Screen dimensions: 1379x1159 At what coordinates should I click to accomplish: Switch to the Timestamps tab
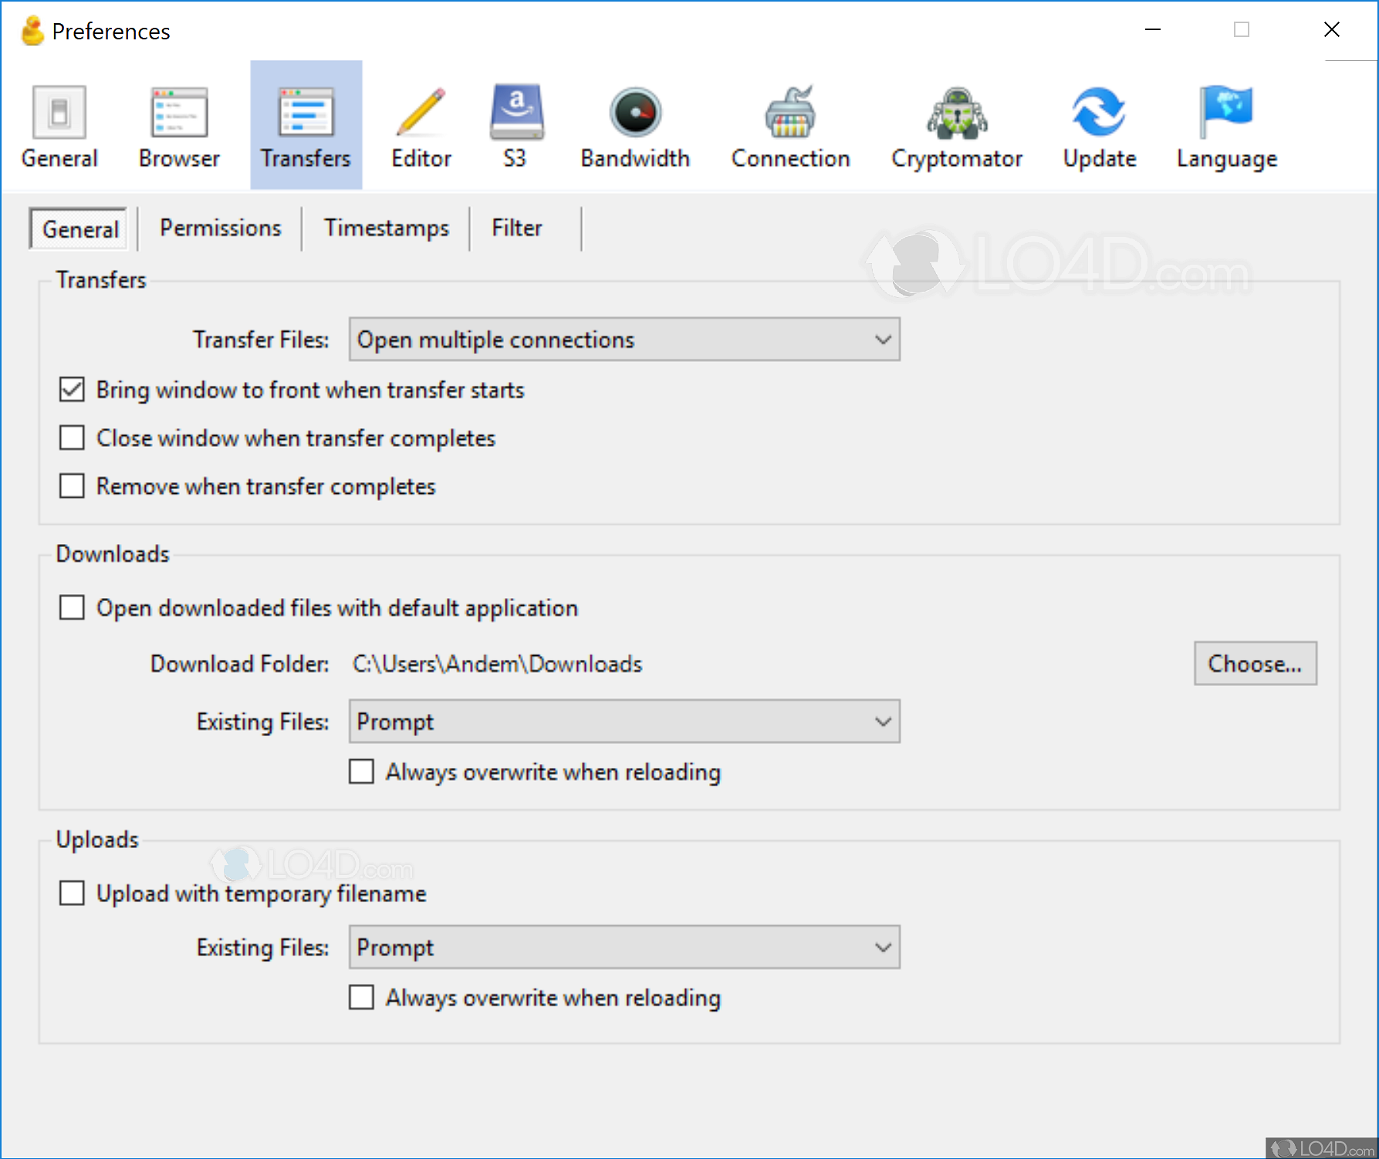[x=386, y=228]
